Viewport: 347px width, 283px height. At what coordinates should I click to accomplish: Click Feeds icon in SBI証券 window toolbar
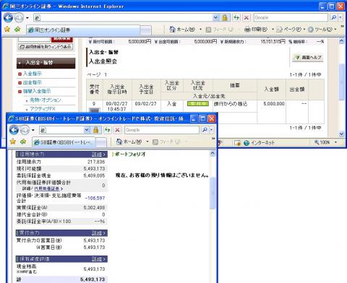(155, 142)
